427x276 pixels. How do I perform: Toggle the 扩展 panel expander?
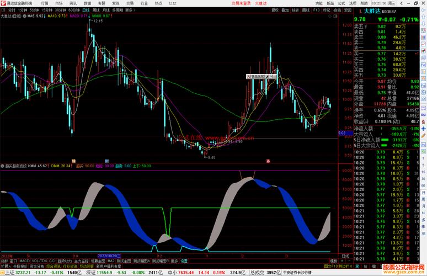(x=6, y=266)
